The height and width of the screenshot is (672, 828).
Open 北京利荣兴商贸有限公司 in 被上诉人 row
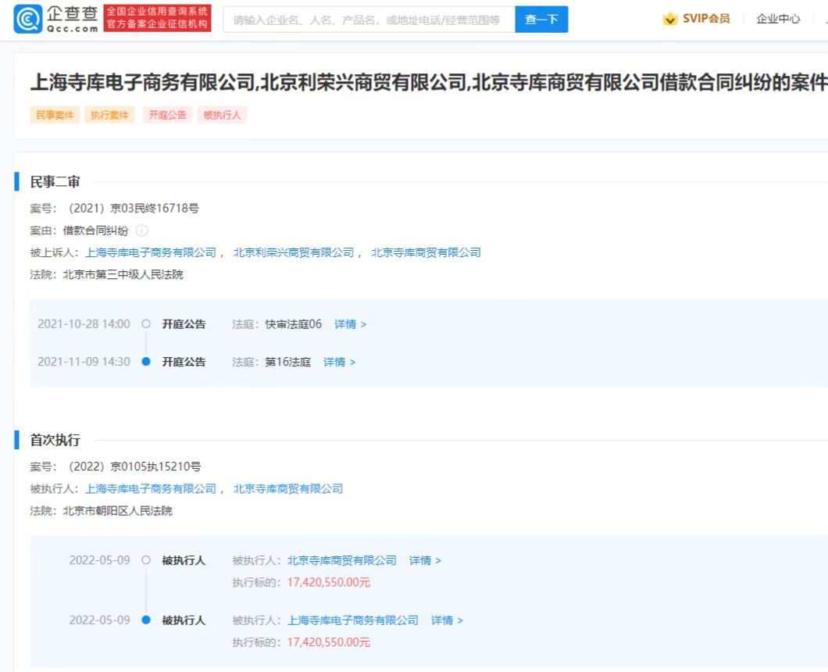click(x=294, y=252)
